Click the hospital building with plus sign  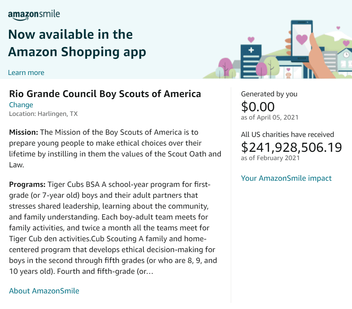[251, 61]
